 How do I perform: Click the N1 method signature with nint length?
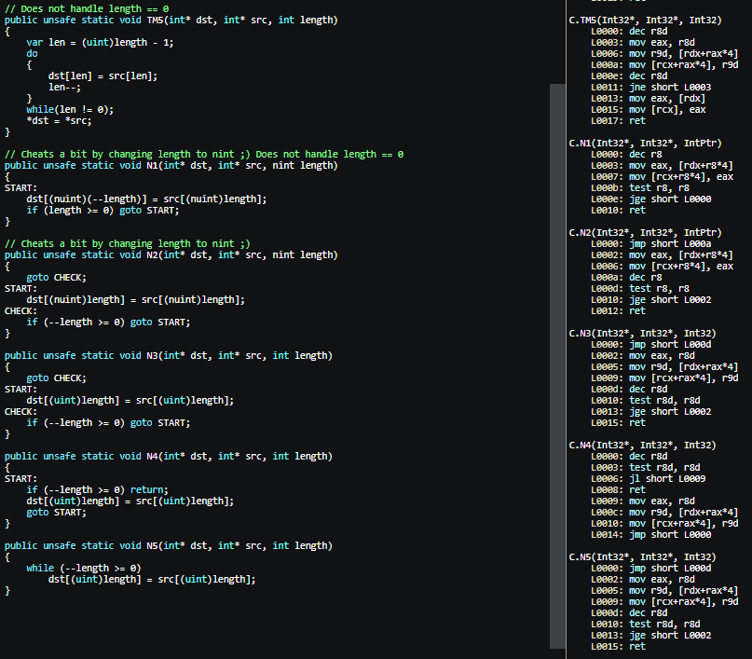tap(171, 166)
